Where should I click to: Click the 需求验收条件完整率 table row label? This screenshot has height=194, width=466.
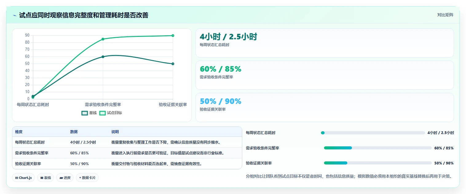point(32,153)
